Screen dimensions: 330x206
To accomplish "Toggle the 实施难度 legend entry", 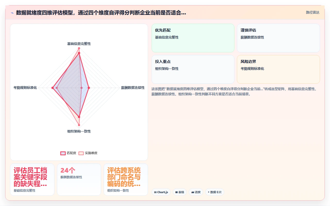I will point(88,153).
